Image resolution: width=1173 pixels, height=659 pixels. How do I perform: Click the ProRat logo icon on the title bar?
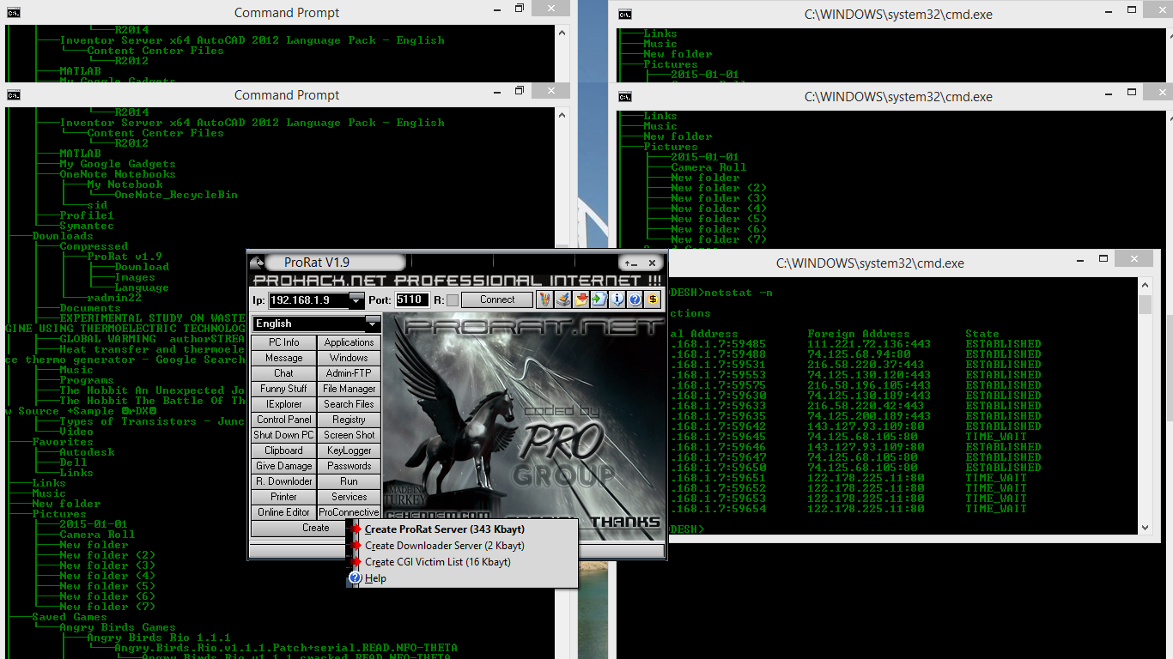[x=258, y=263]
